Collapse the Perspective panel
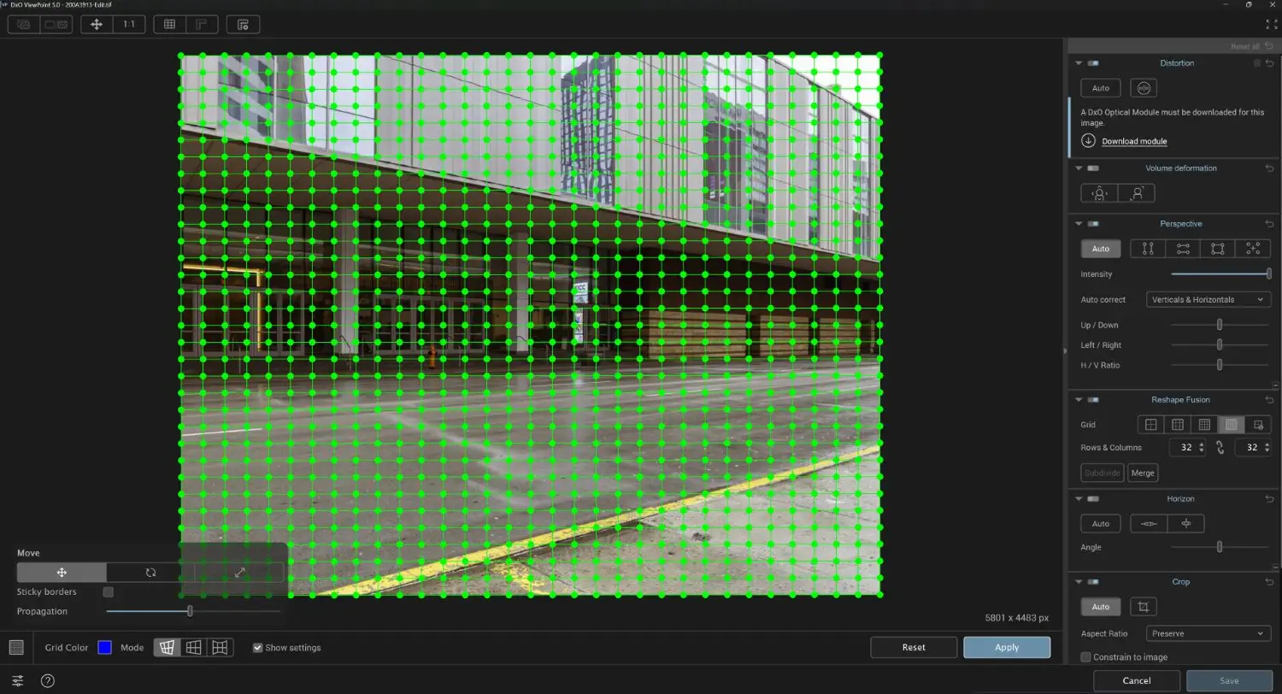The height and width of the screenshot is (694, 1282). (1079, 223)
